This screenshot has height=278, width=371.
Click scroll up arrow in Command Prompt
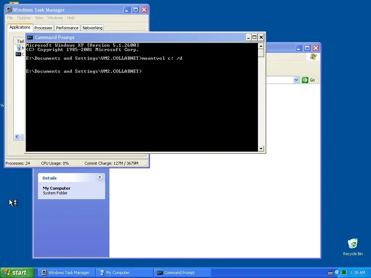tap(261, 46)
